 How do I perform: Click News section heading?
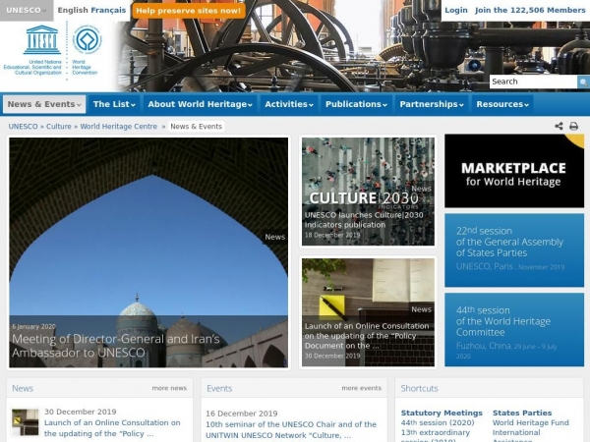(x=23, y=388)
